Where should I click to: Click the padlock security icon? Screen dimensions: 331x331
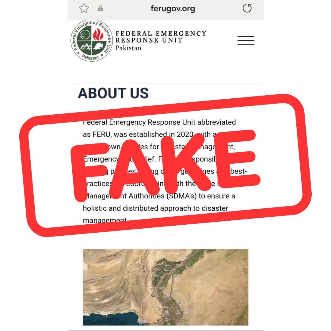[x=101, y=9]
